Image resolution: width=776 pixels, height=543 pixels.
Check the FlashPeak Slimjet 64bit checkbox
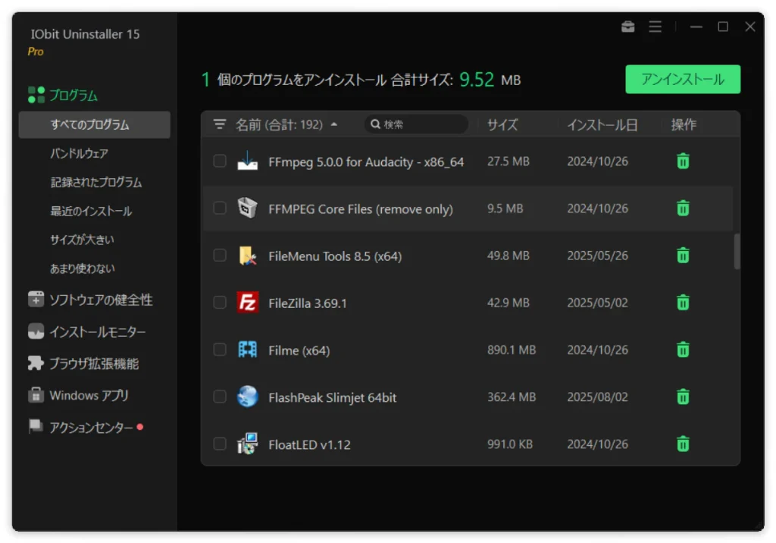click(220, 397)
